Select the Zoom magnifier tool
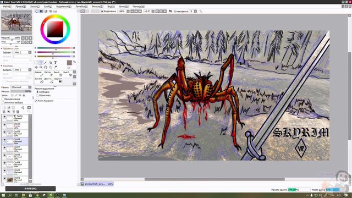The width and height of the screenshot is (352, 198). tap(41, 67)
